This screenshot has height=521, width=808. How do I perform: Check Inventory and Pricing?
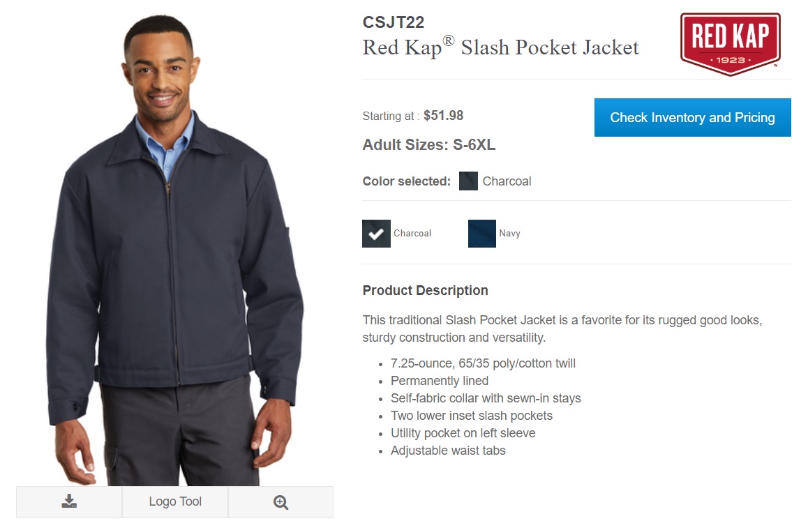692,117
